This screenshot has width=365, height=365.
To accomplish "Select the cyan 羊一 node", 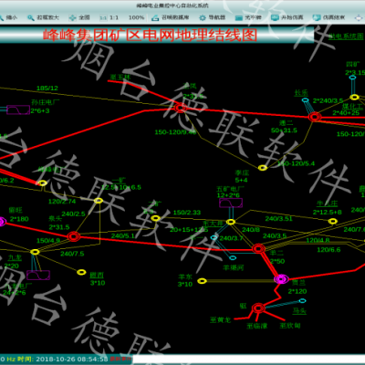I will coord(214,237).
